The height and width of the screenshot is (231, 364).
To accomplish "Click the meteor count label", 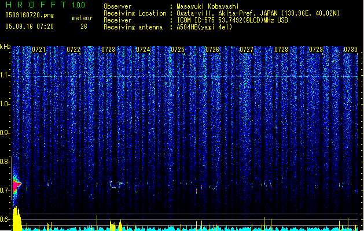I will pyautogui.click(x=82, y=18).
